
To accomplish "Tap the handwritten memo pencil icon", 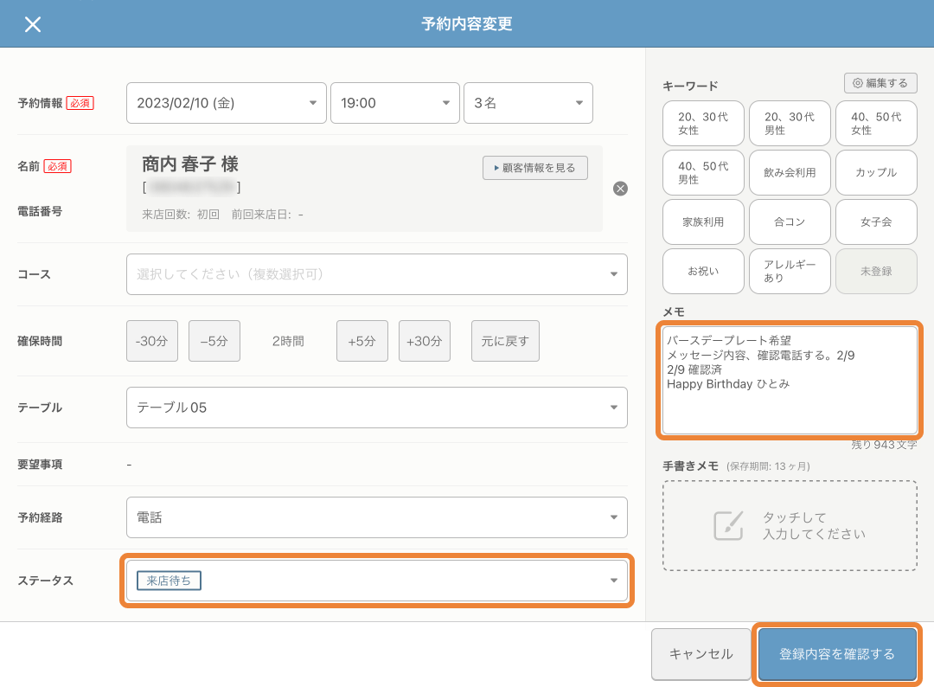I will pyautogui.click(x=727, y=525).
